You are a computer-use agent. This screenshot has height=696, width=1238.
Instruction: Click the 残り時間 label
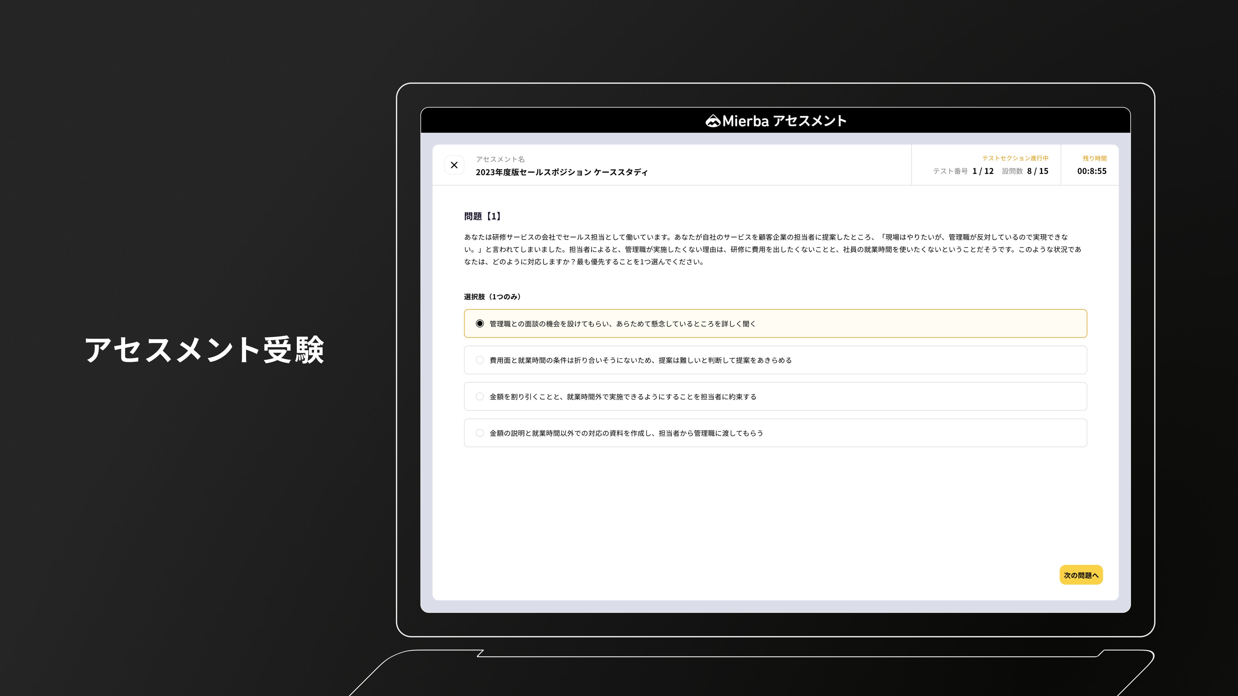pos(1094,159)
